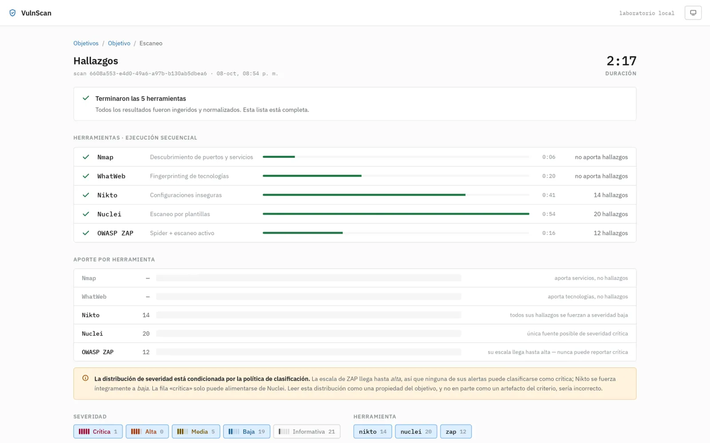Screen dimensions: 710x443
Task: Toggle the nuclei tool filter chip
Action: point(416,431)
